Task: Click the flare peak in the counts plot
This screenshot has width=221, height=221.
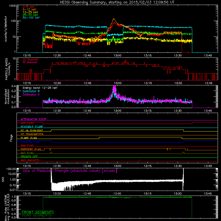Action: pyautogui.click(x=114, y=19)
